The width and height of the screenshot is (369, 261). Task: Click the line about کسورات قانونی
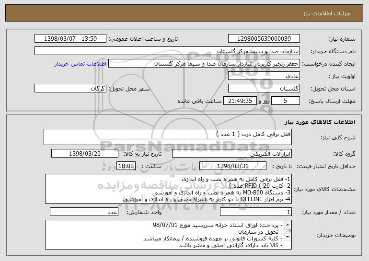coord(213,238)
